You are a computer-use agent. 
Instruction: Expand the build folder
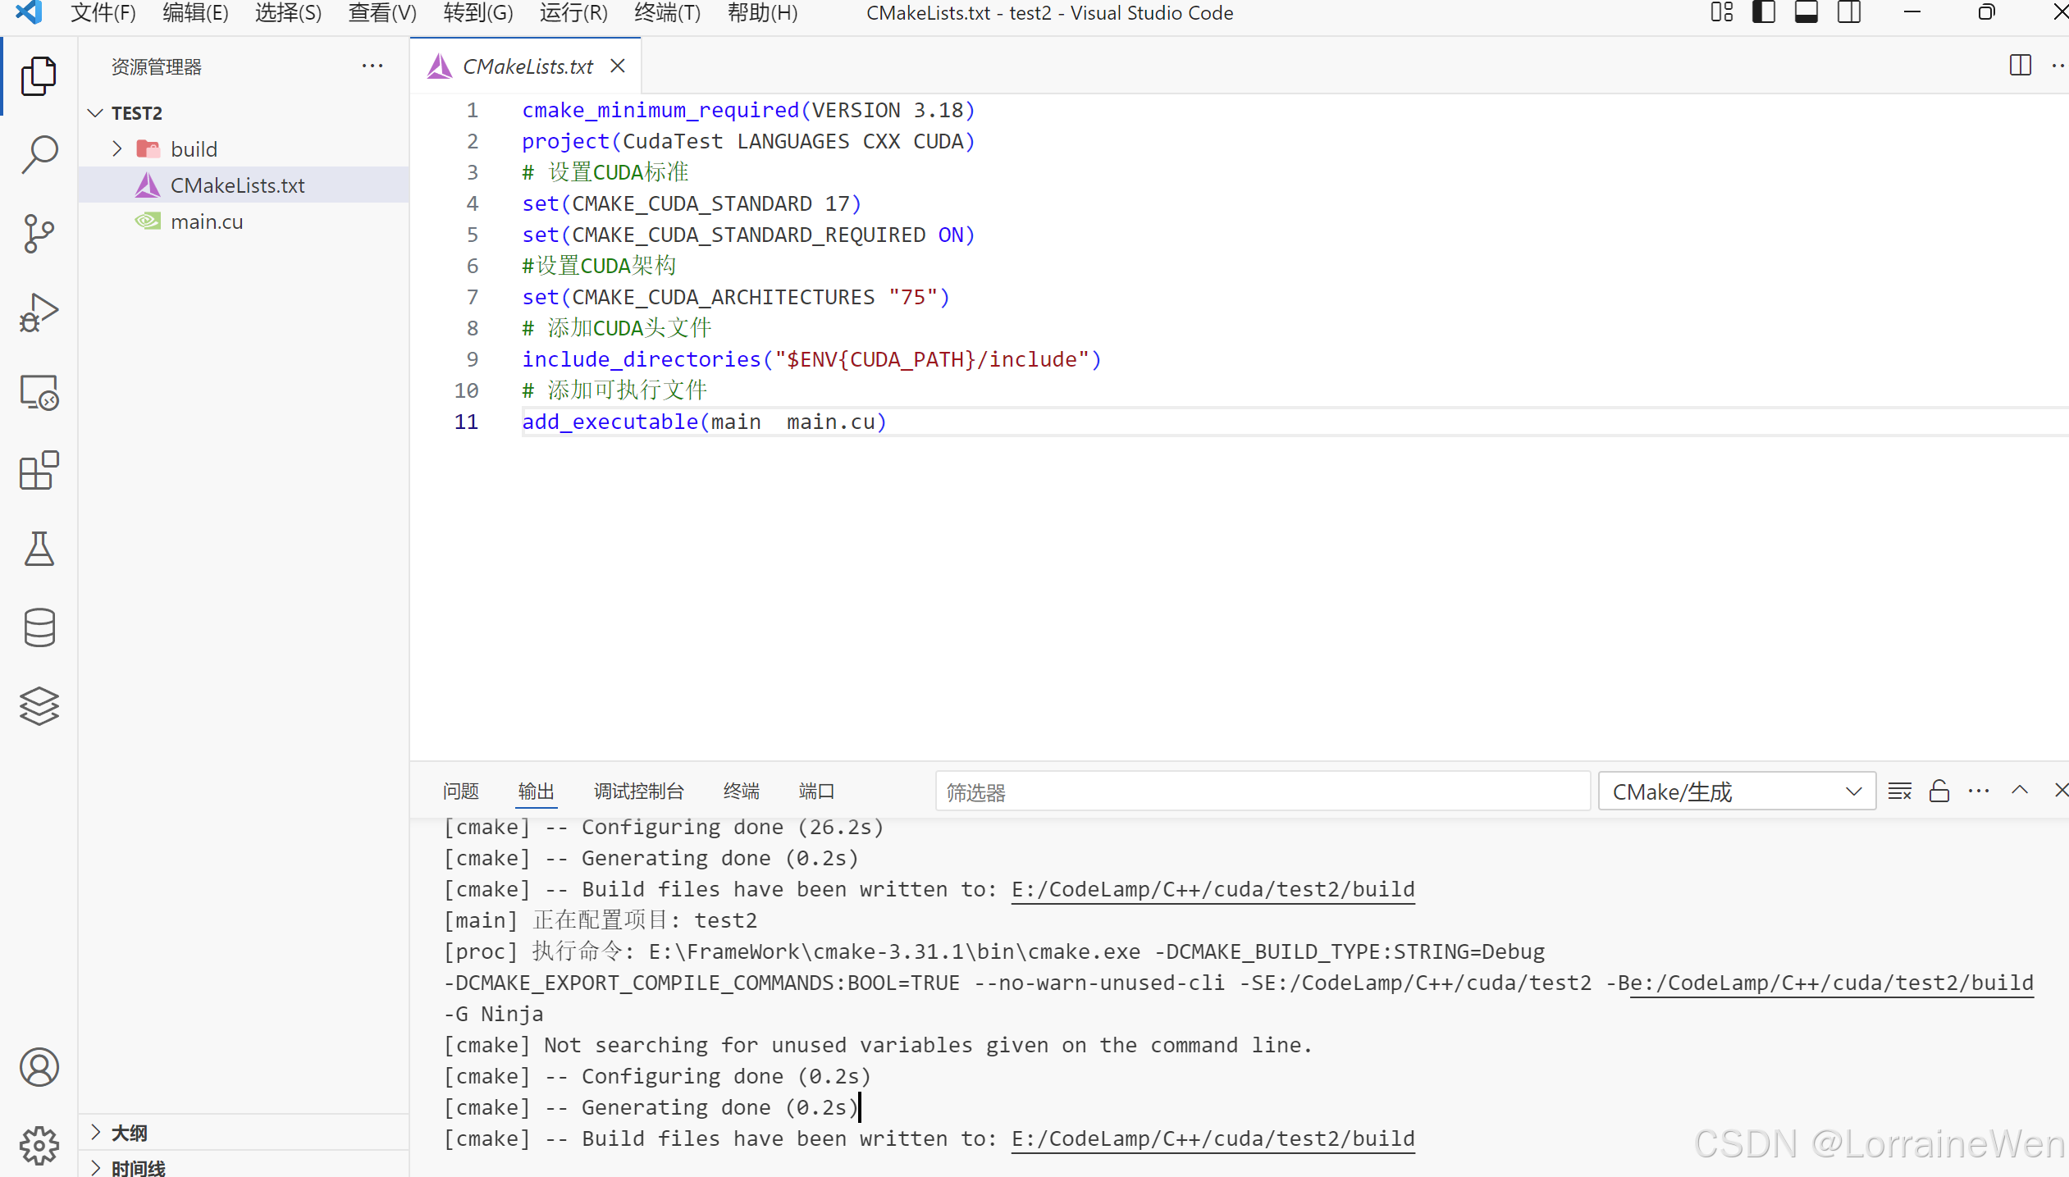coord(117,149)
